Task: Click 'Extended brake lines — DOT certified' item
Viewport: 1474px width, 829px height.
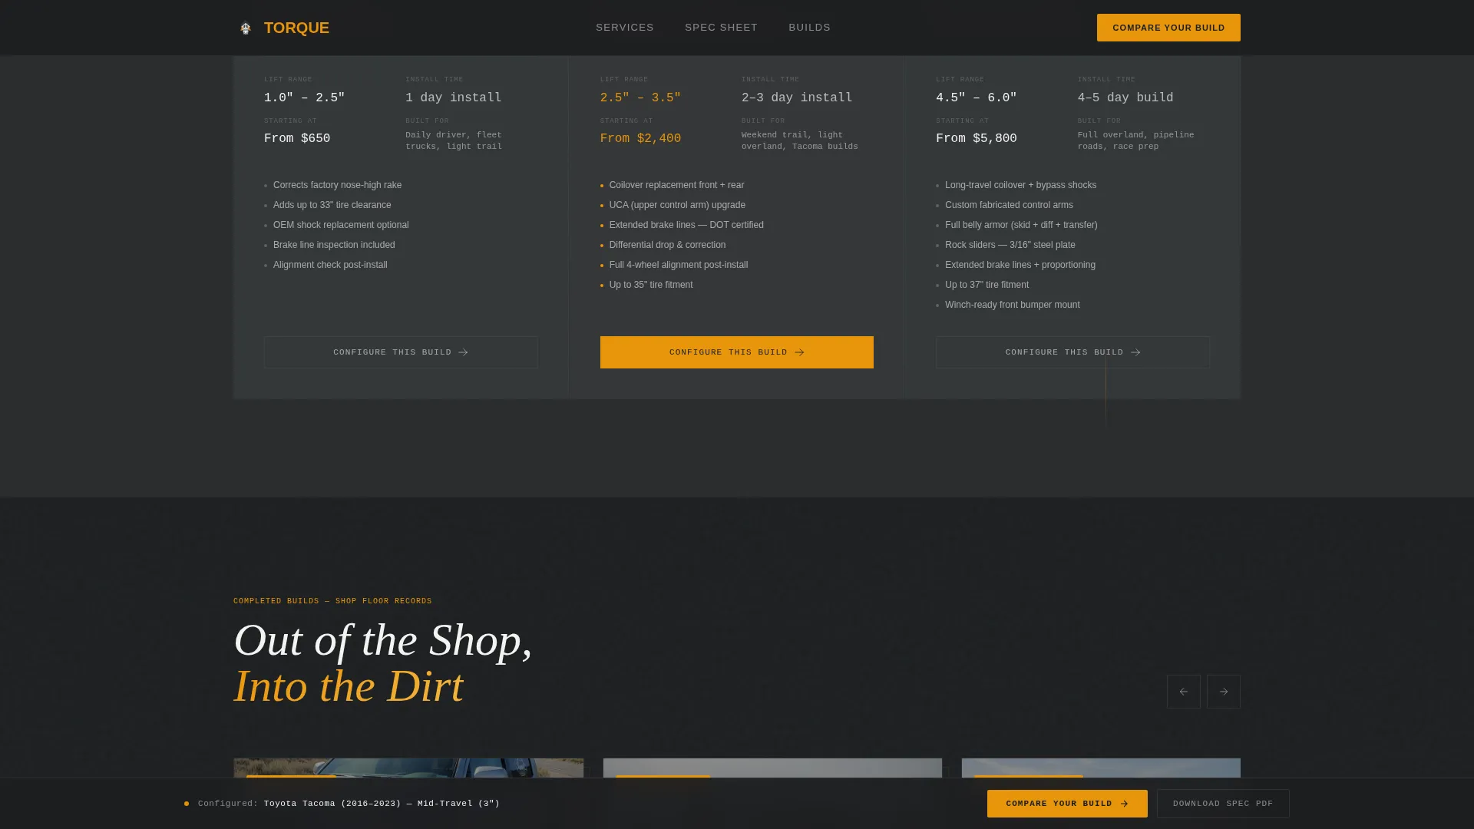Action: pyautogui.click(x=686, y=225)
